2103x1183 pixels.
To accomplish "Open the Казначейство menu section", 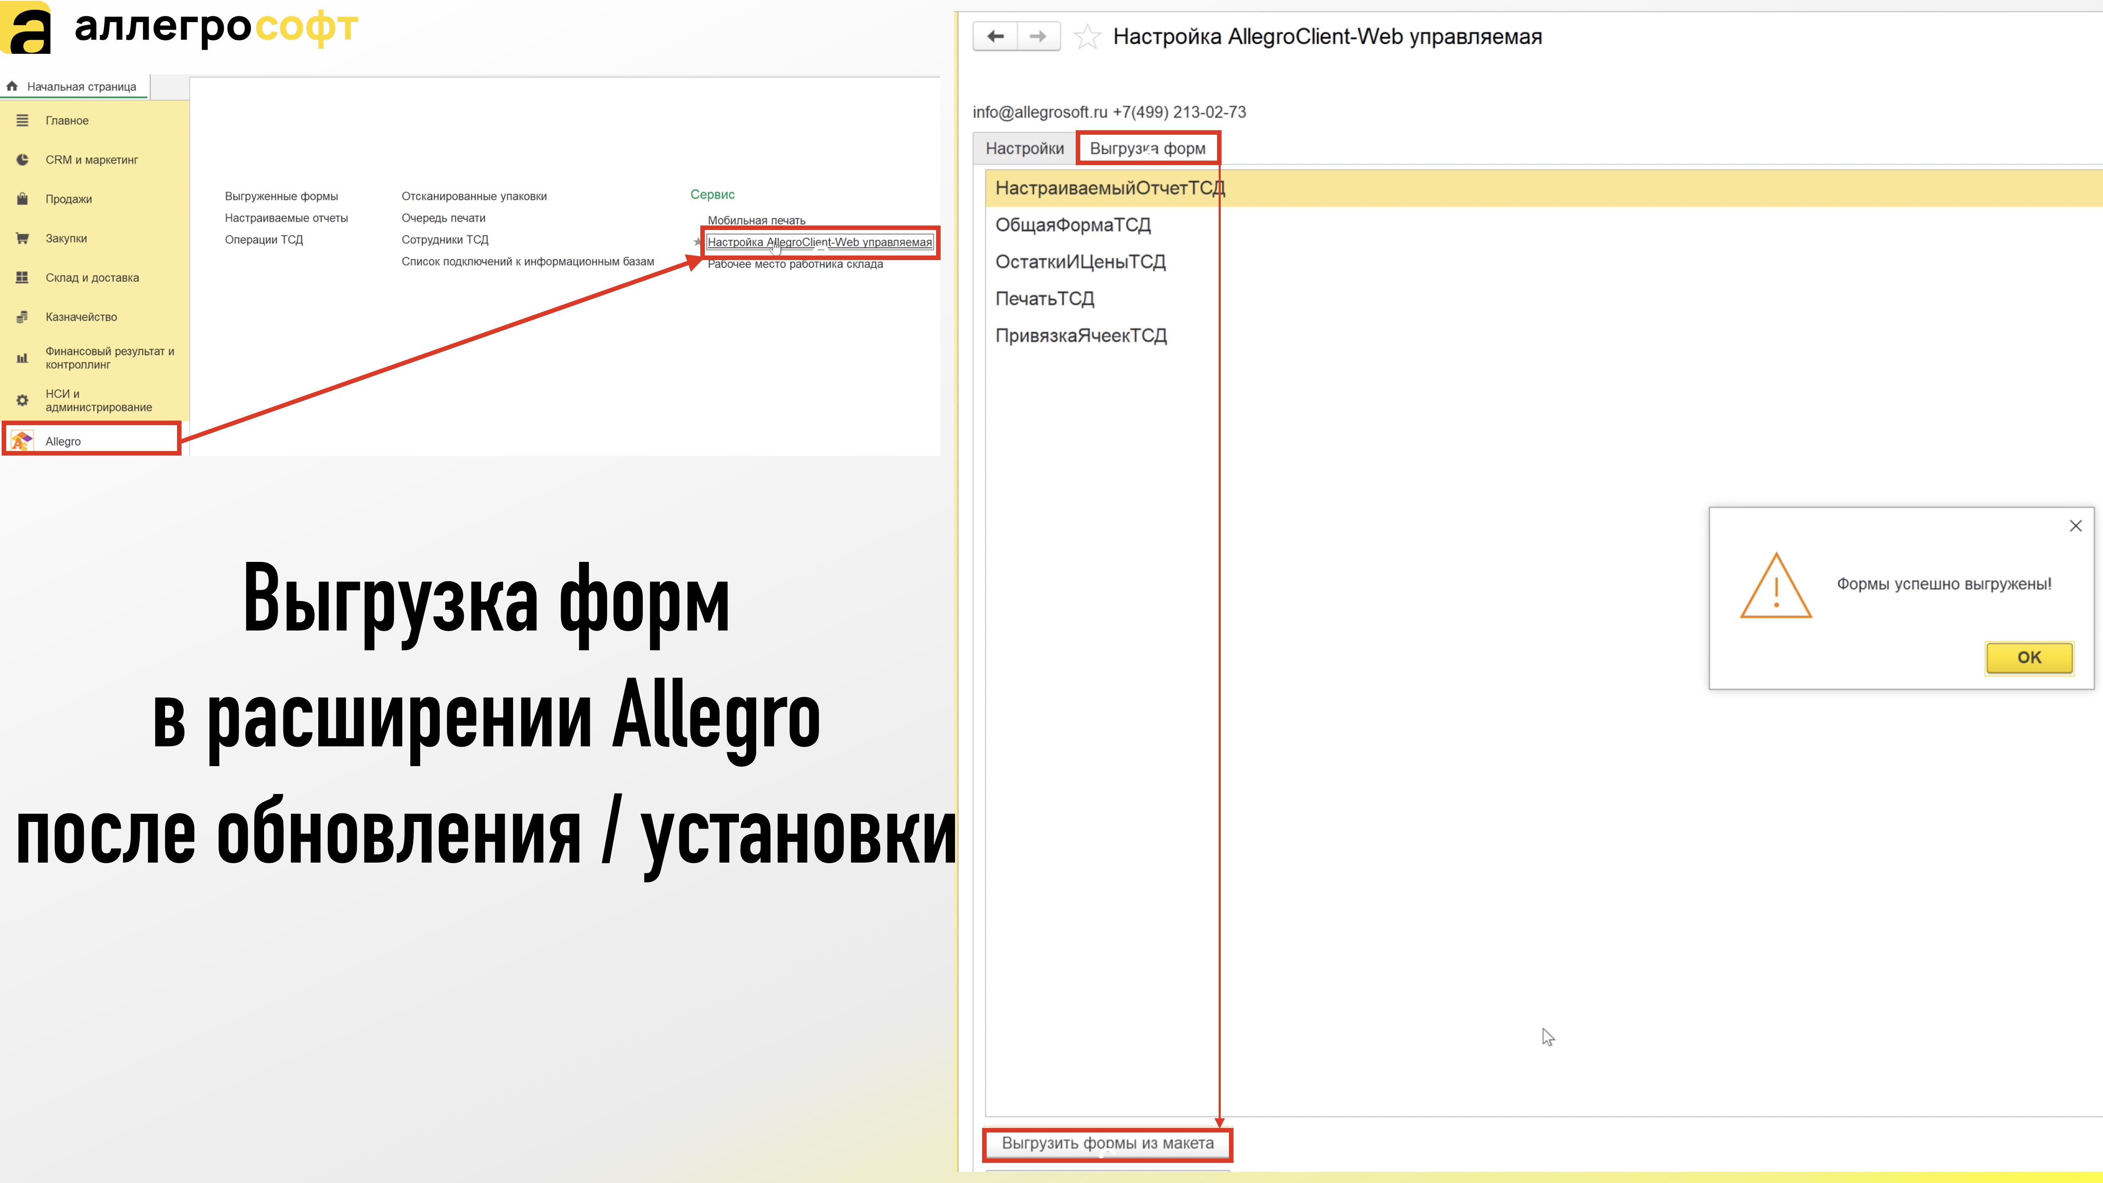I will click(x=81, y=317).
